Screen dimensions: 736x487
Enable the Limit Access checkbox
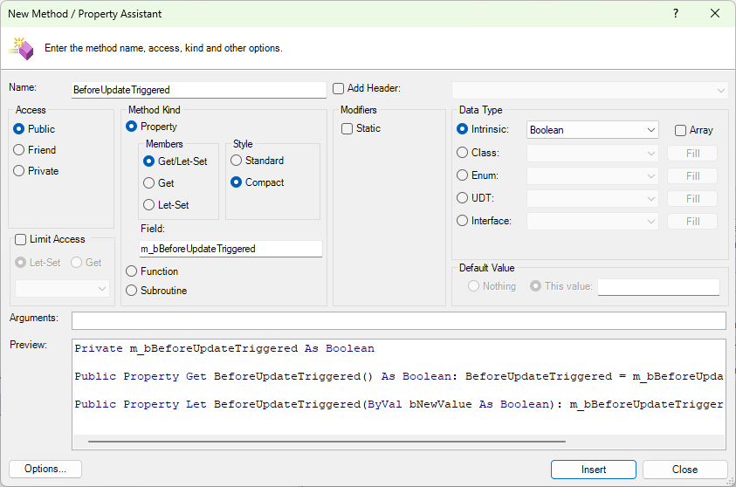click(21, 240)
